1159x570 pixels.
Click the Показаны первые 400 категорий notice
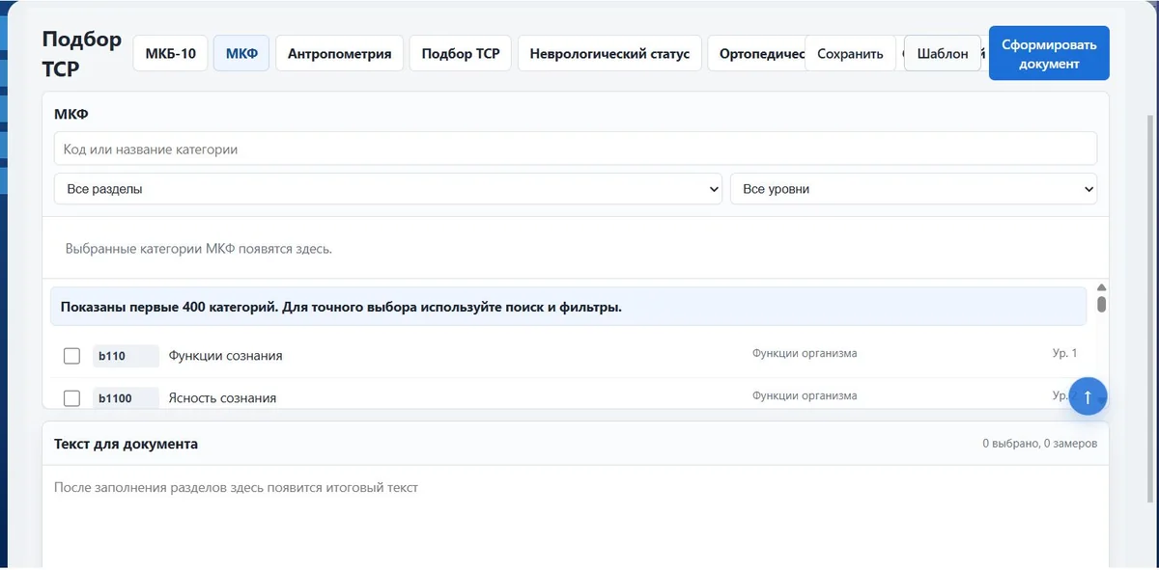point(568,308)
